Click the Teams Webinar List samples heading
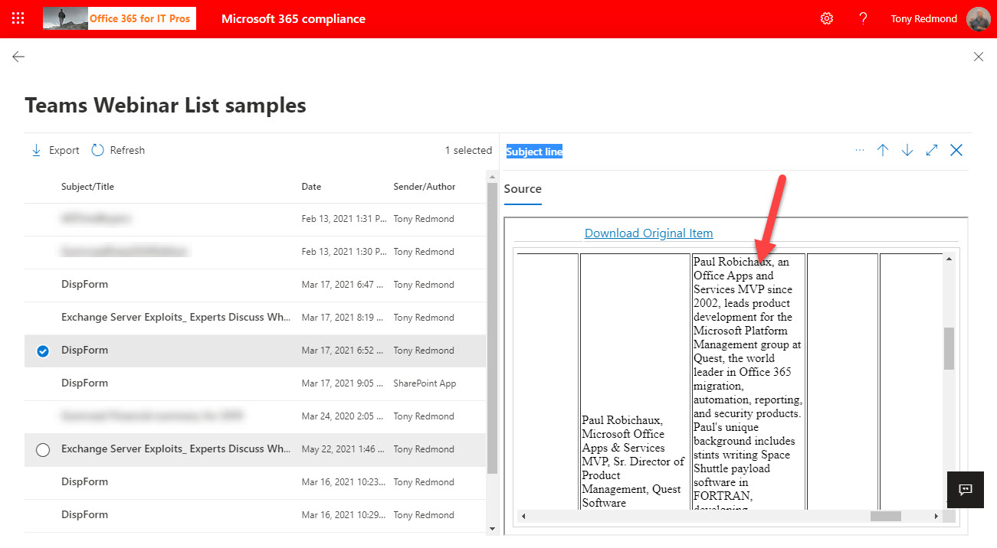Viewport: 997px width, 548px height. [166, 105]
